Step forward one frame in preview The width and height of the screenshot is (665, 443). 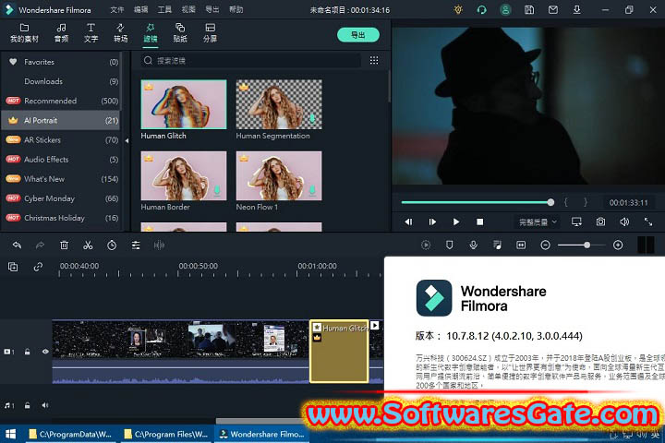(x=432, y=221)
